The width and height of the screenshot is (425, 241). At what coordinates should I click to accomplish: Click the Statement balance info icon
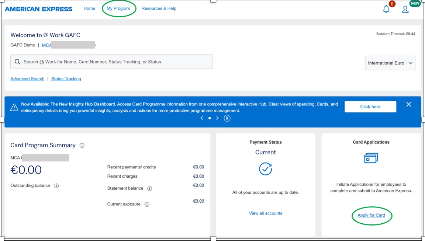pos(149,189)
